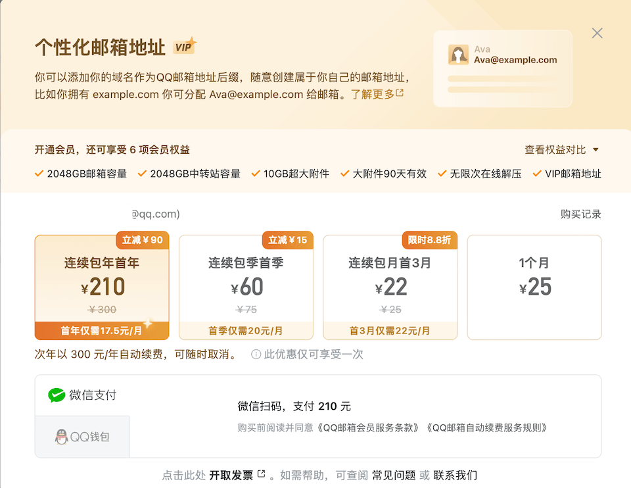Image resolution: width=631 pixels, height=488 pixels.
Task: Click the 查看权益对比 arrow icon
Action: point(596,150)
